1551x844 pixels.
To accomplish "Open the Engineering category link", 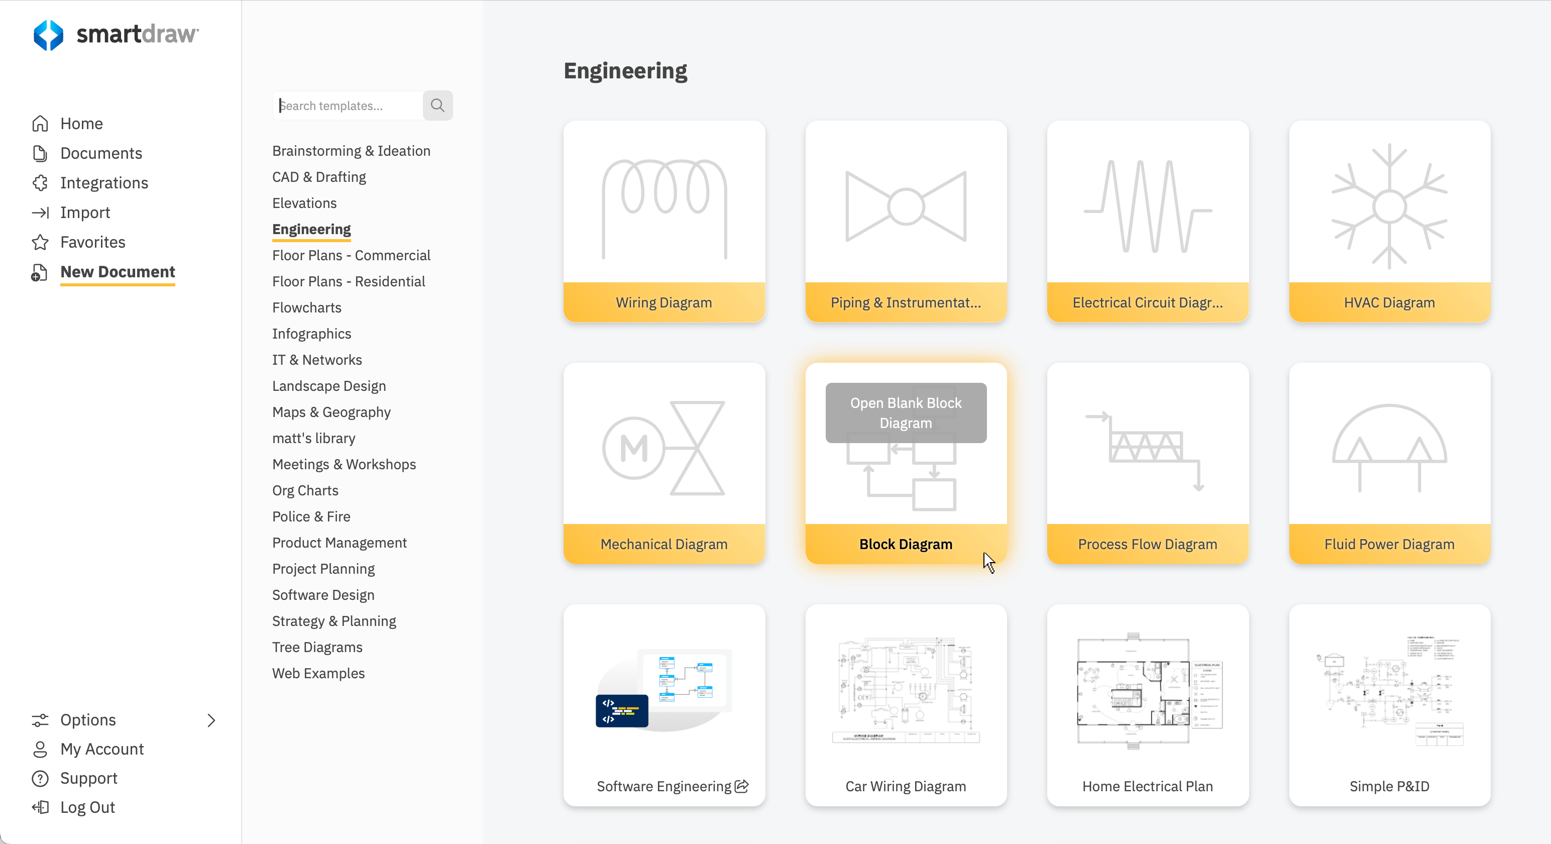I will 311,230.
